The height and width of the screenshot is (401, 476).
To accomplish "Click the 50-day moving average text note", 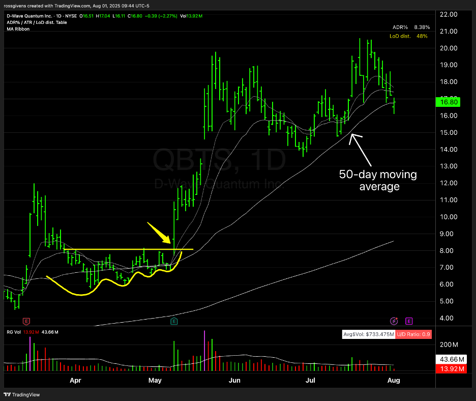I will pyautogui.click(x=378, y=181).
